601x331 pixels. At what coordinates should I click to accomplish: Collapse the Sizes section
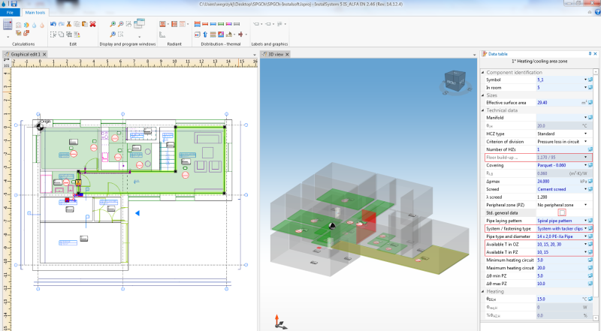pos(483,95)
